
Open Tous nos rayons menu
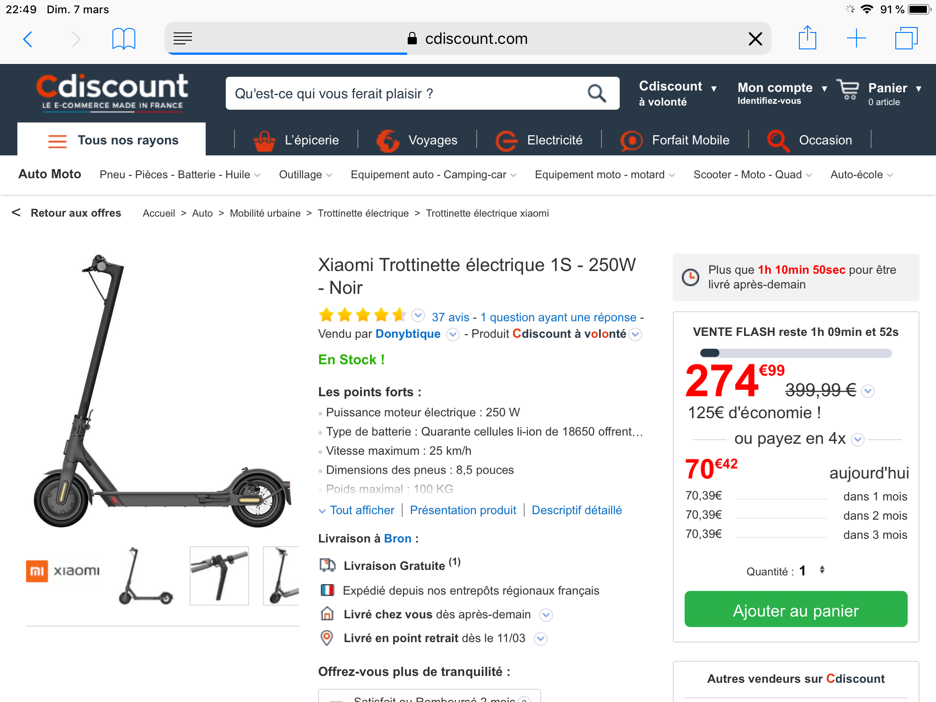[x=112, y=140]
